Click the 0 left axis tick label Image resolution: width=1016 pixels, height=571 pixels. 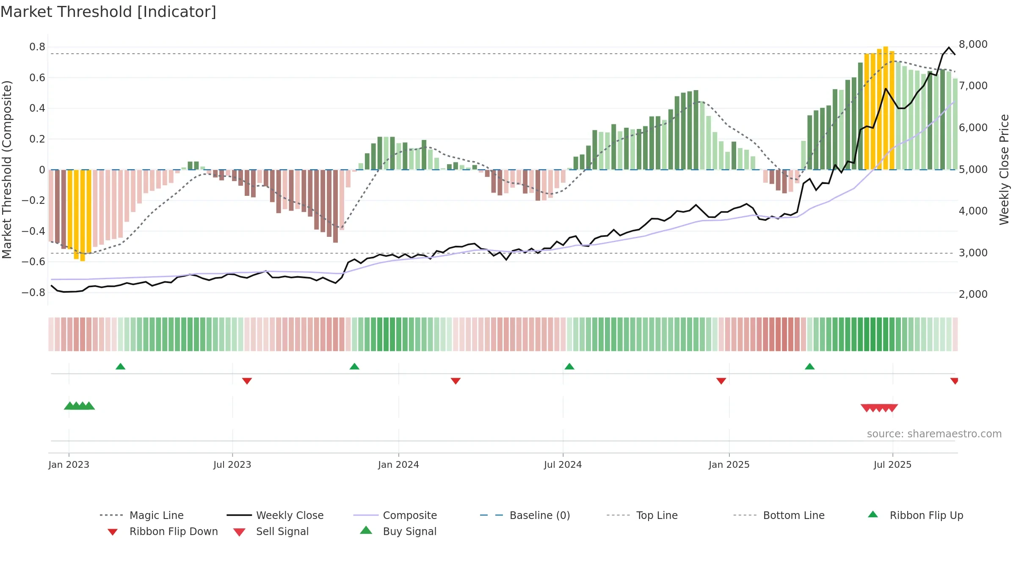[x=42, y=170]
